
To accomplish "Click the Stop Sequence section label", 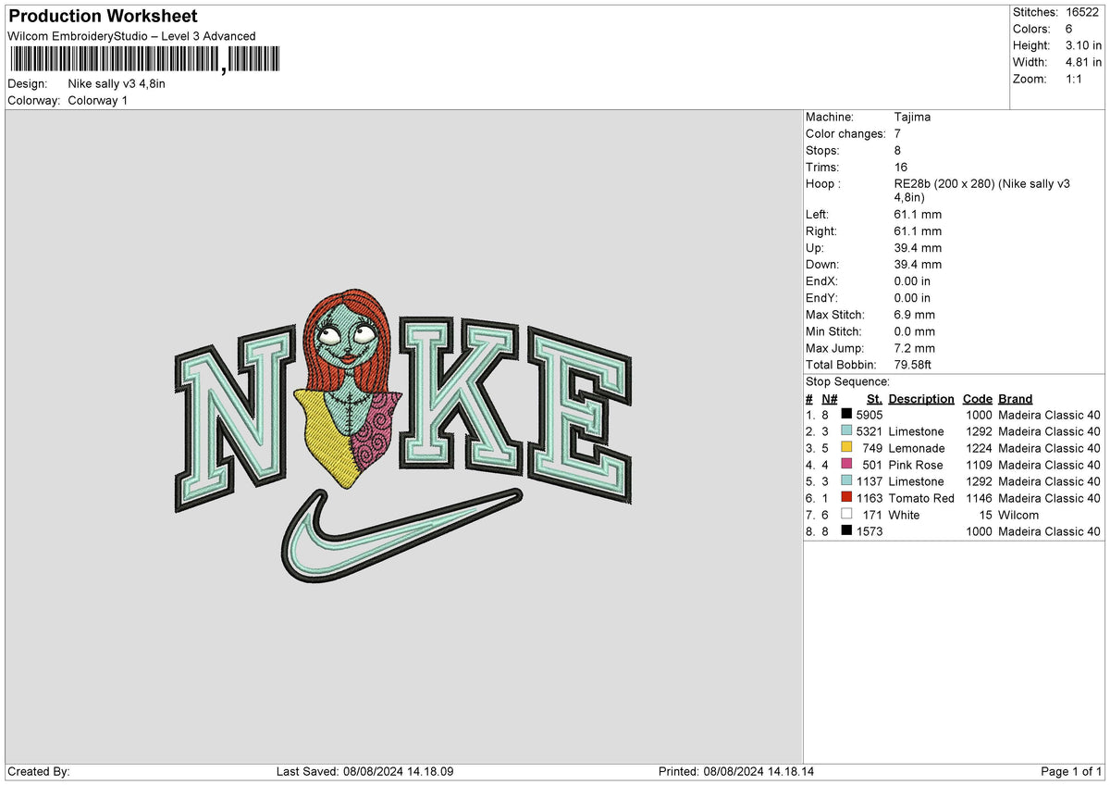I will (845, 381).
